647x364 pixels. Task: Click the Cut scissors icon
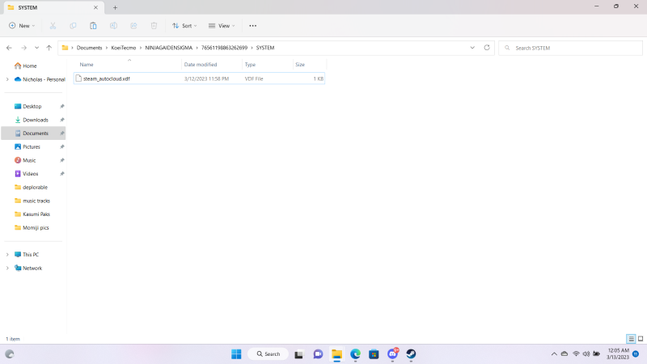pyautogui.click(x=53, y=26)
